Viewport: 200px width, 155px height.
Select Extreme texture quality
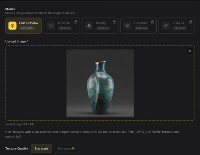tap(66, 149)
